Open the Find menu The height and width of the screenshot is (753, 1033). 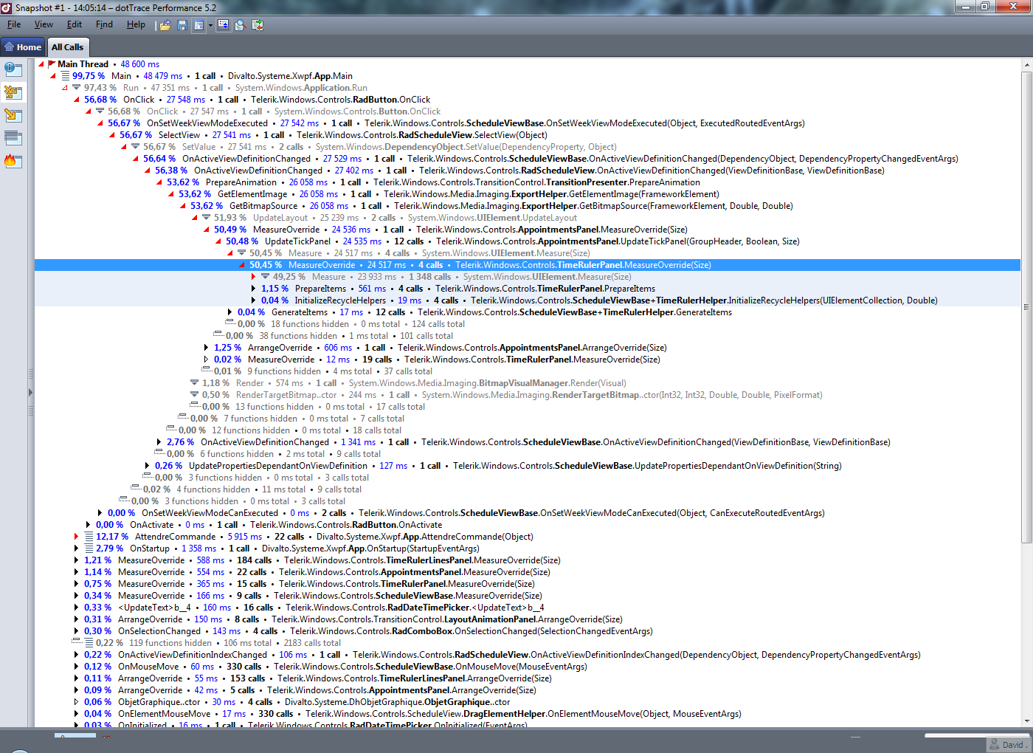point(104,24)
